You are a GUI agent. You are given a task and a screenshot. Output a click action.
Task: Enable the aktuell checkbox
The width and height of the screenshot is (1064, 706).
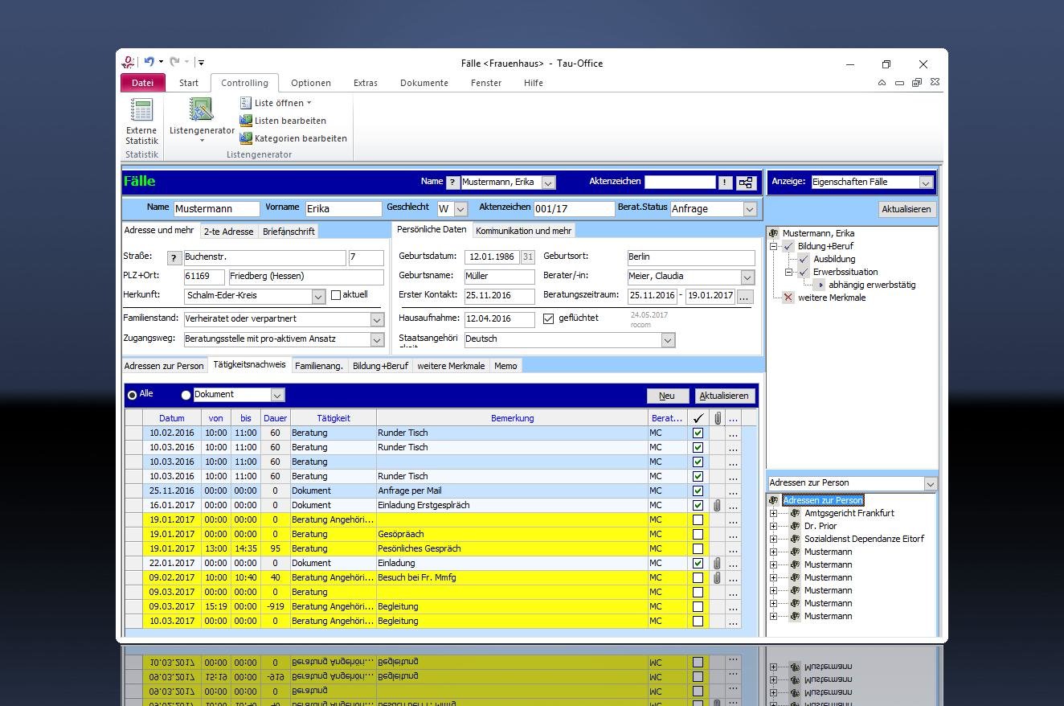point(336,295)
